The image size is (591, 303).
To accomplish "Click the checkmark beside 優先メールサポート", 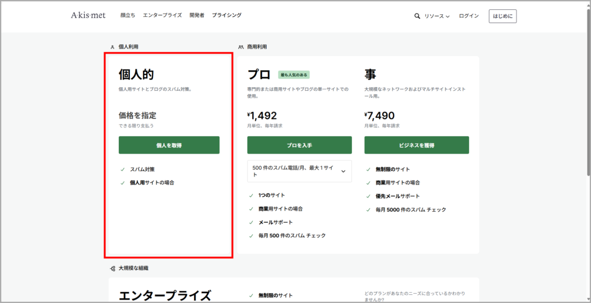I will coord(368,196).
